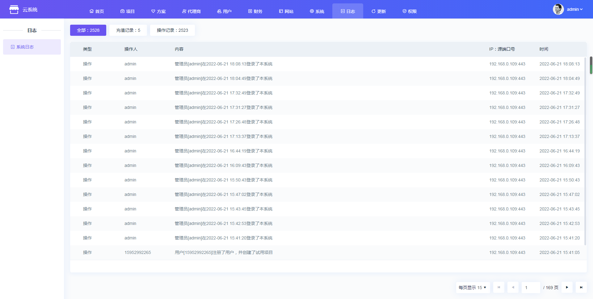The height and width of the screenshot is (299, 593).
Task: Go to first page of logs
Action: coord(499,287)
